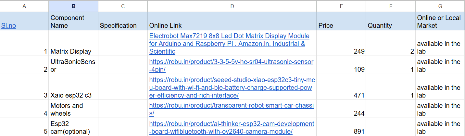Open the Sl.no header link
Image resolution: width=465 pixels, height=136 pixels.
tap(9, 26)
